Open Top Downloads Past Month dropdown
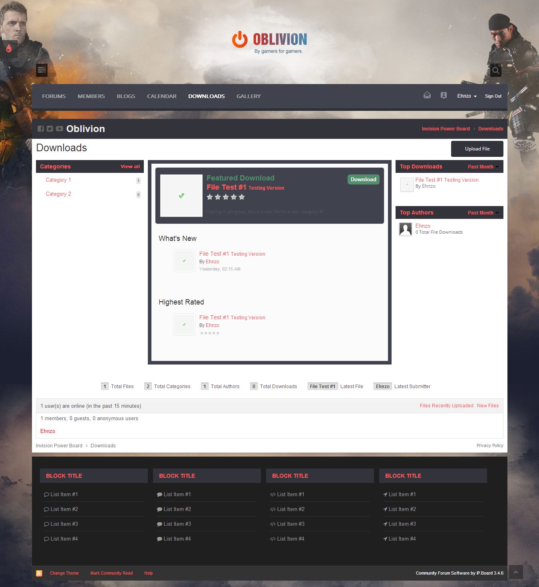The width and height of the screenshot is (539, 587). click(x=483, y=167)
